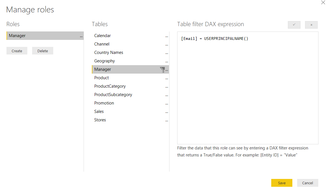
Task: Save the role configuration
Action: click(x=282, y=183)
